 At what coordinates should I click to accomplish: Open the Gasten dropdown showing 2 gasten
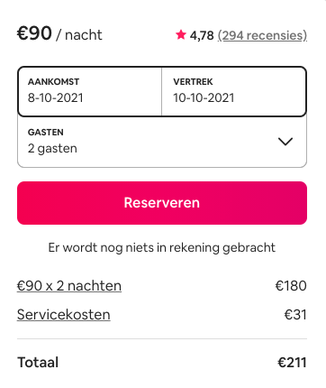[x=162, y=142]
